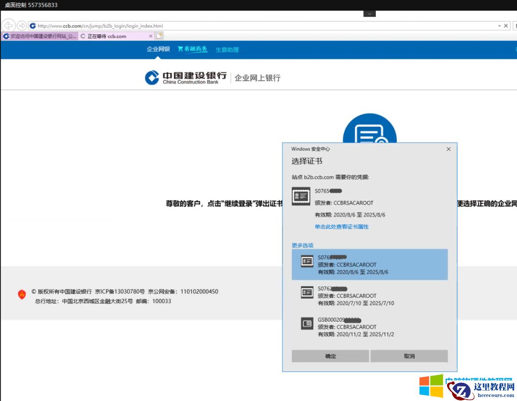Click the 确定 confirm button
This screenshot has width=517, height=401.
click(330, 356)
